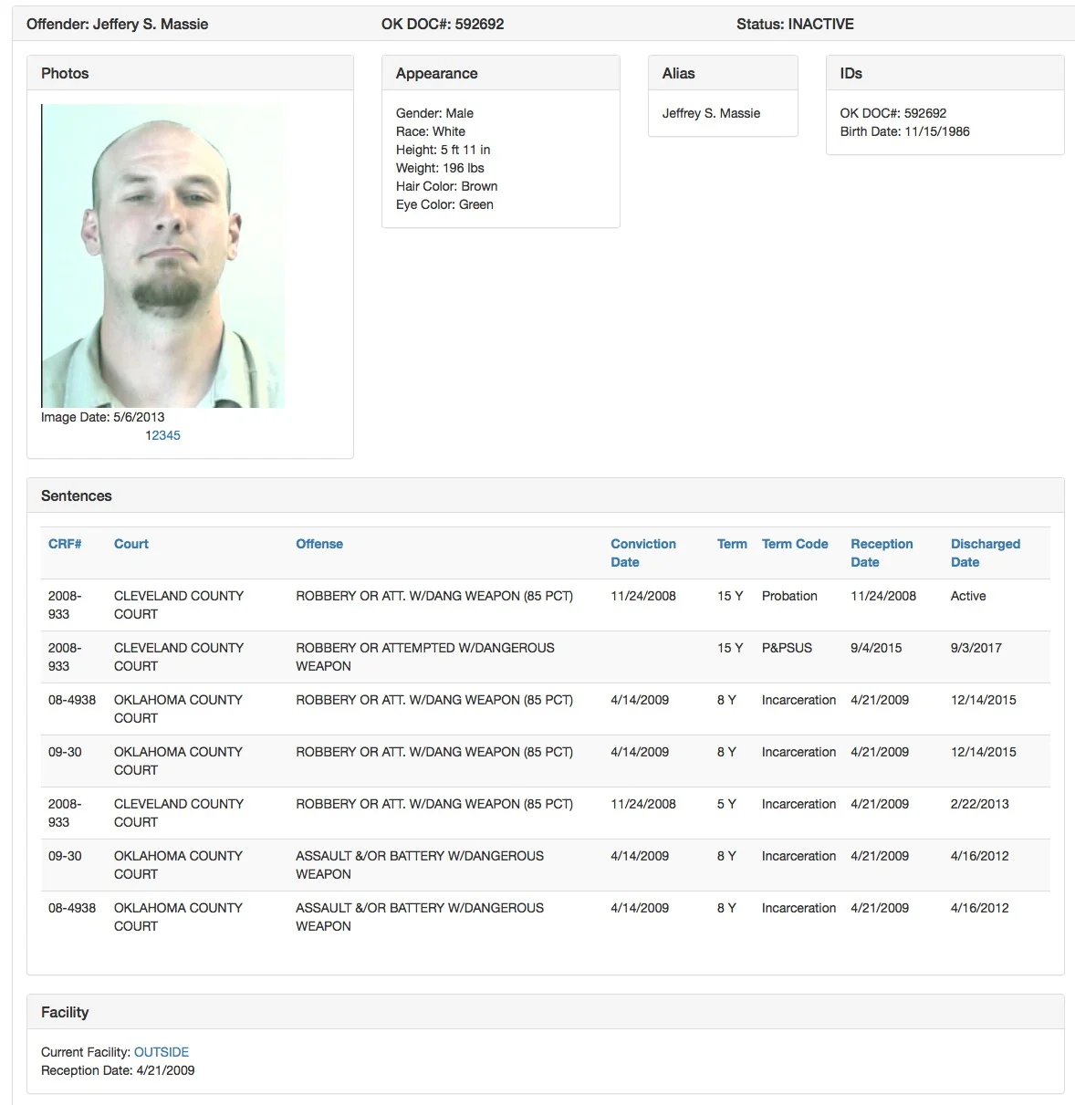Open the OUTSIDE current facility link
Image resolution: width=1075 pixels, height=1105 pixels.
[162, 1052]
